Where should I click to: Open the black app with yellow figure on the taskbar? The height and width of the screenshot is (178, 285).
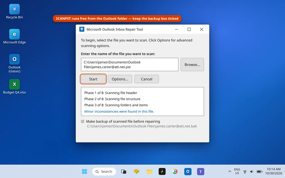(162, 171)
